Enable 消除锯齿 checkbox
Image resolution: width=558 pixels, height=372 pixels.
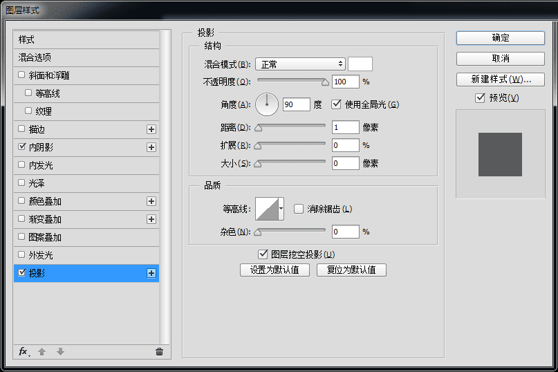tap(299, 209)
